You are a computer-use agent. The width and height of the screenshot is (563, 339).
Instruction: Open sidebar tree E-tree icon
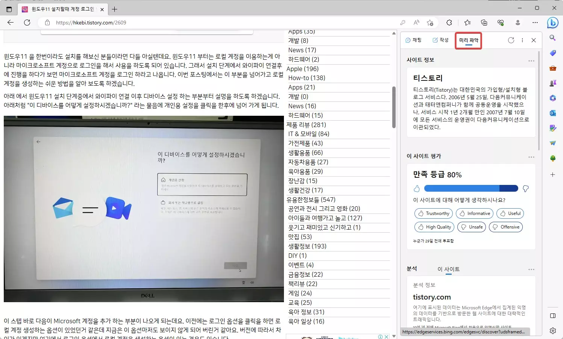(x=552, y=158)
